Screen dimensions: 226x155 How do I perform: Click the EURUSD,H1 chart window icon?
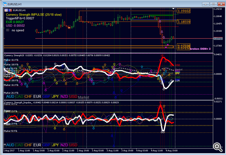(x=5, y=4)
